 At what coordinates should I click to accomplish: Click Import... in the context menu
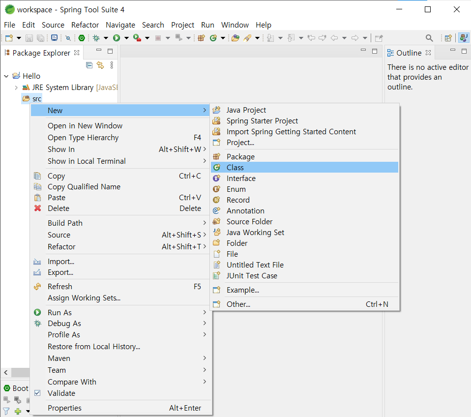[x=120, y=262]
